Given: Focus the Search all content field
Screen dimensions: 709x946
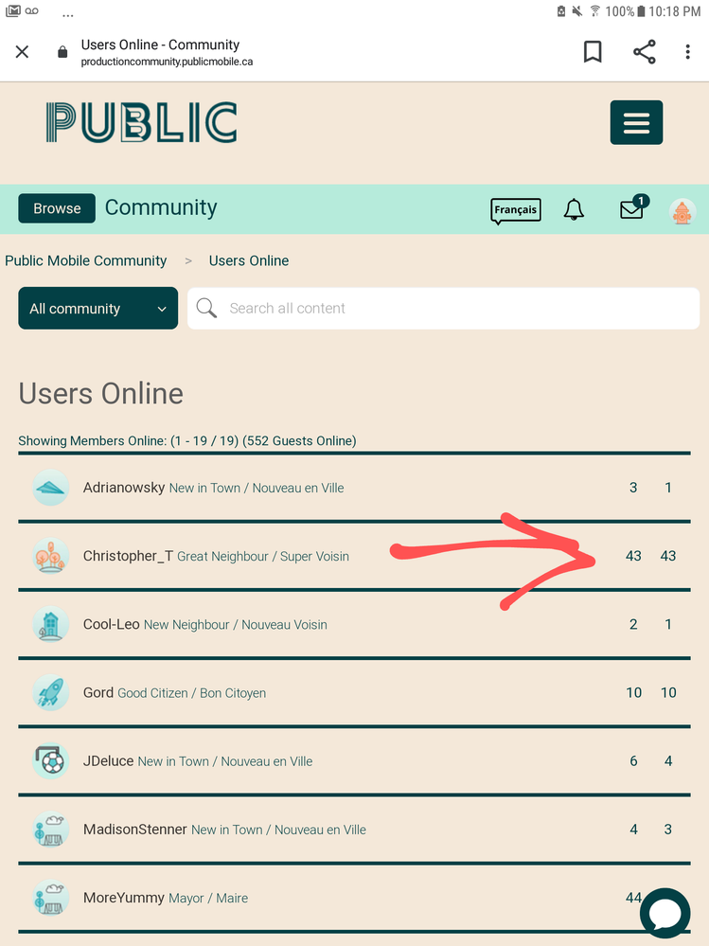Looking at the screenshot, I should 443,309.
